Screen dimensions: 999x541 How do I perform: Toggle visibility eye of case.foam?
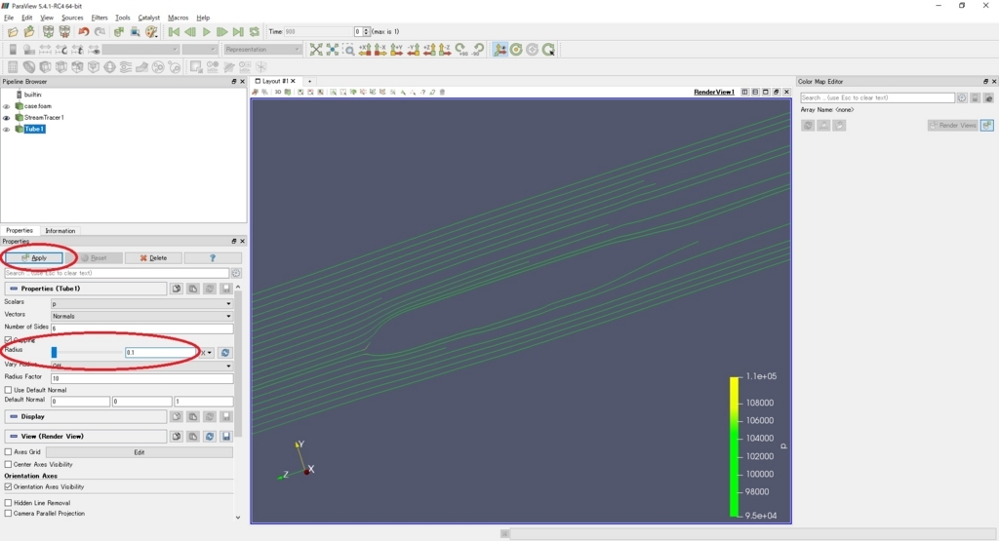point(7,106)
